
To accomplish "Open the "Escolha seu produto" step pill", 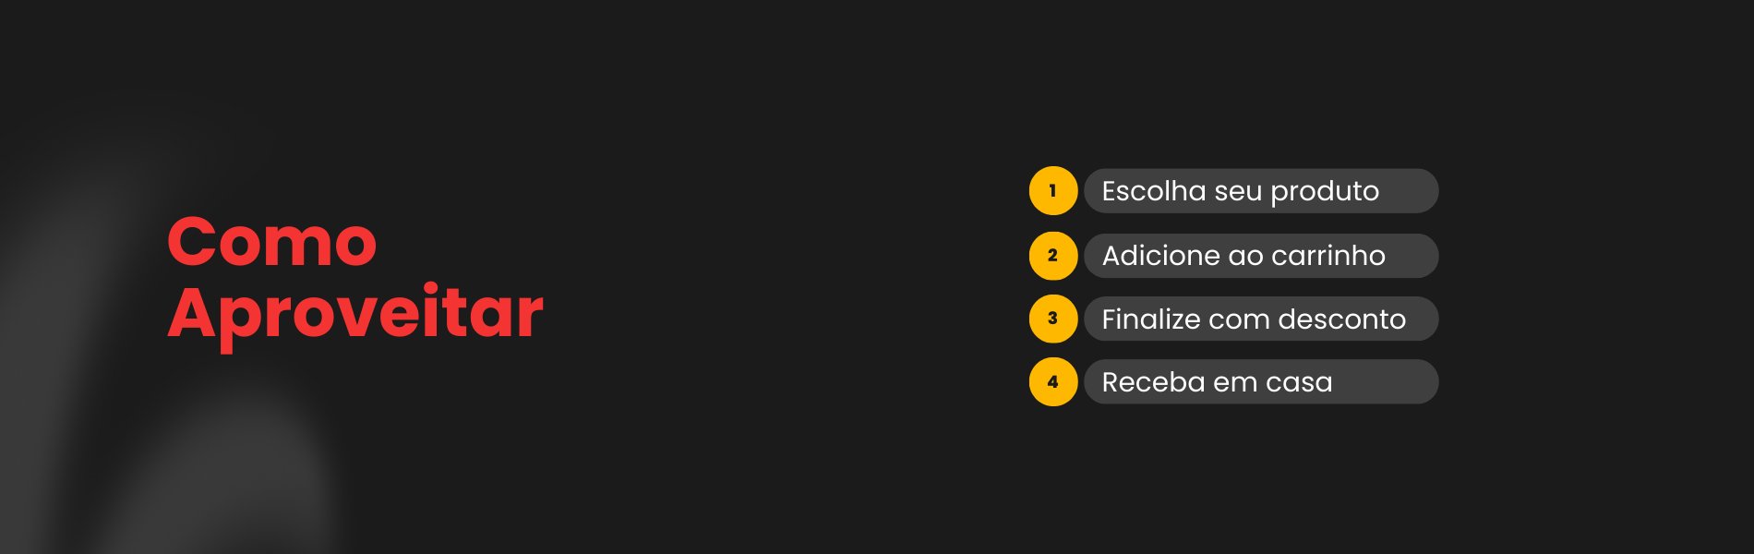I will pos(1260,191).
